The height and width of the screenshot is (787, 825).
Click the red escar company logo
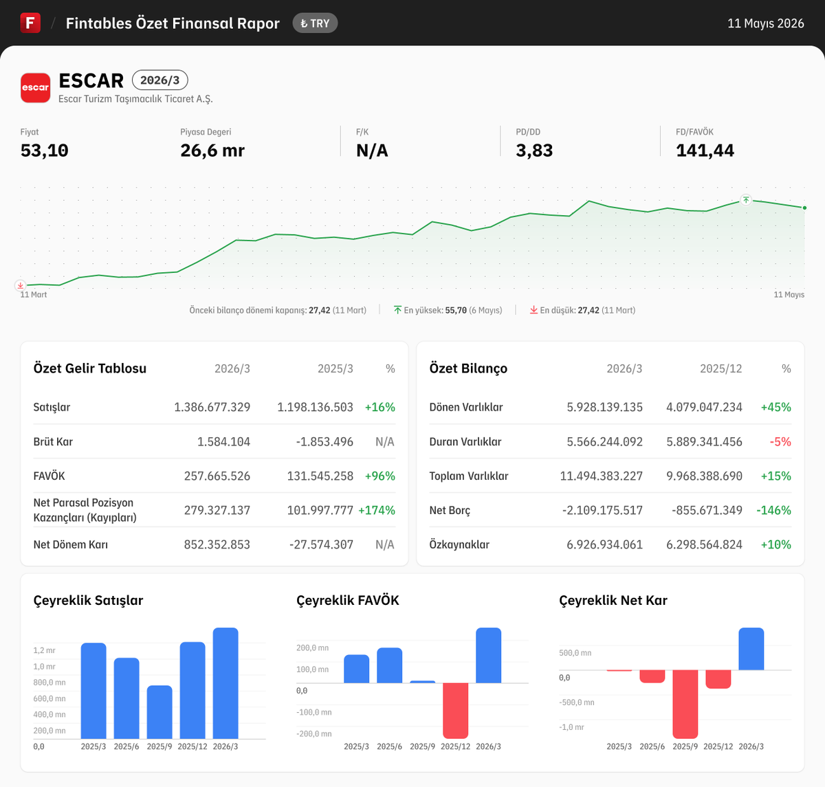tap(36, 88)
